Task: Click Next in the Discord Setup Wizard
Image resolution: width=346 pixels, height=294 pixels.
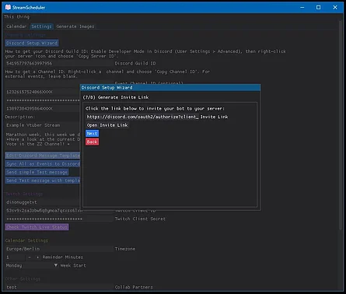Action: click(x=92, y=134)
